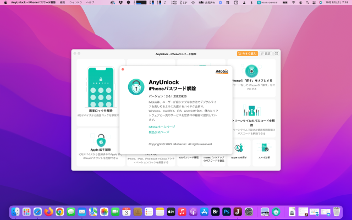The image size is (352, 220).
Task: Click the Dropbox menu bar icon
Action: tap(120, 2)
